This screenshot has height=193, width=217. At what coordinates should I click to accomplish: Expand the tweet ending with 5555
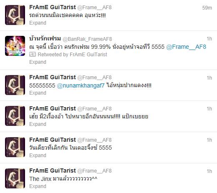click(38, 155)
